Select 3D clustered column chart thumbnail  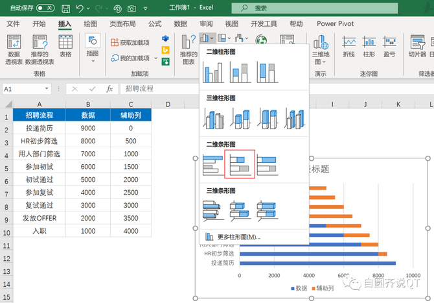tap(213, 119)
